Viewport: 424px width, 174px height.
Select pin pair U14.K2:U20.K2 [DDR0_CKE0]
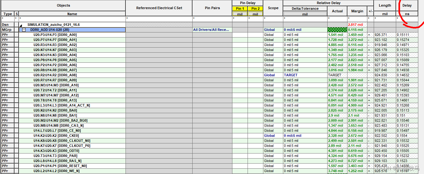(x=56, y=136)
